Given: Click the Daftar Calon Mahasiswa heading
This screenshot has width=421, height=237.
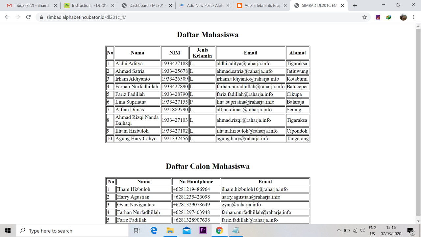Looking at the screenshot, I should point(208,166).
